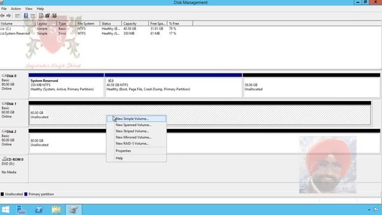Sort by the Status column header
Viewport: 382px width, 215px height.
[x=110, y=24]
